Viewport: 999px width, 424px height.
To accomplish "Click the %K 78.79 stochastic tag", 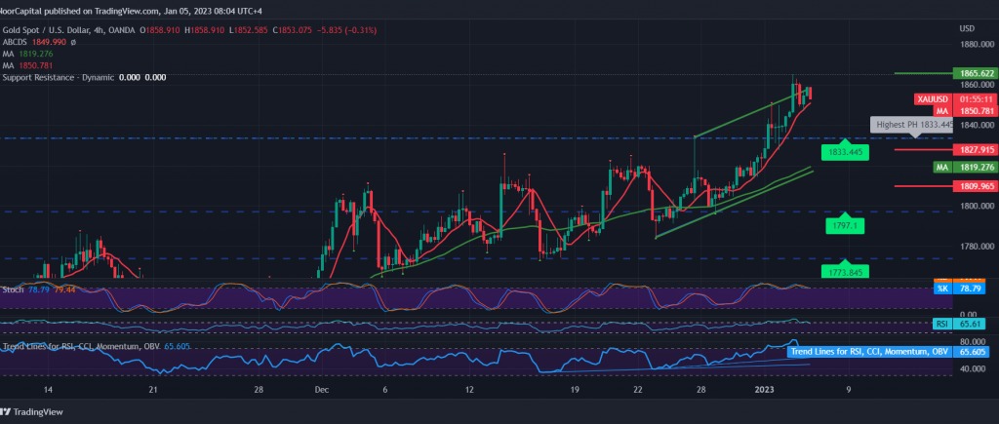I will tap(952, 289).
